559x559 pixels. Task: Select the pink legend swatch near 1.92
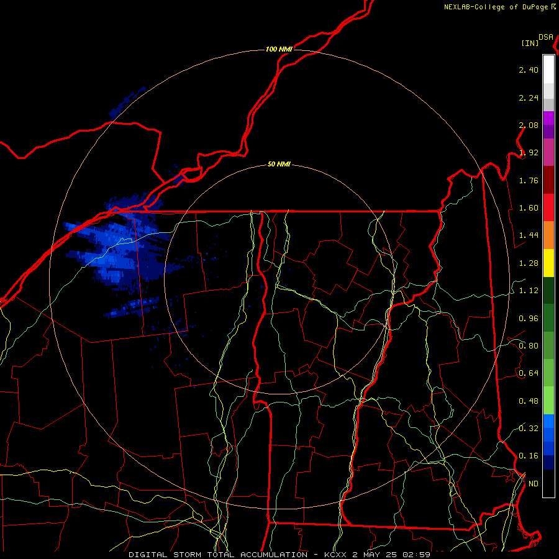pos(548,152)
